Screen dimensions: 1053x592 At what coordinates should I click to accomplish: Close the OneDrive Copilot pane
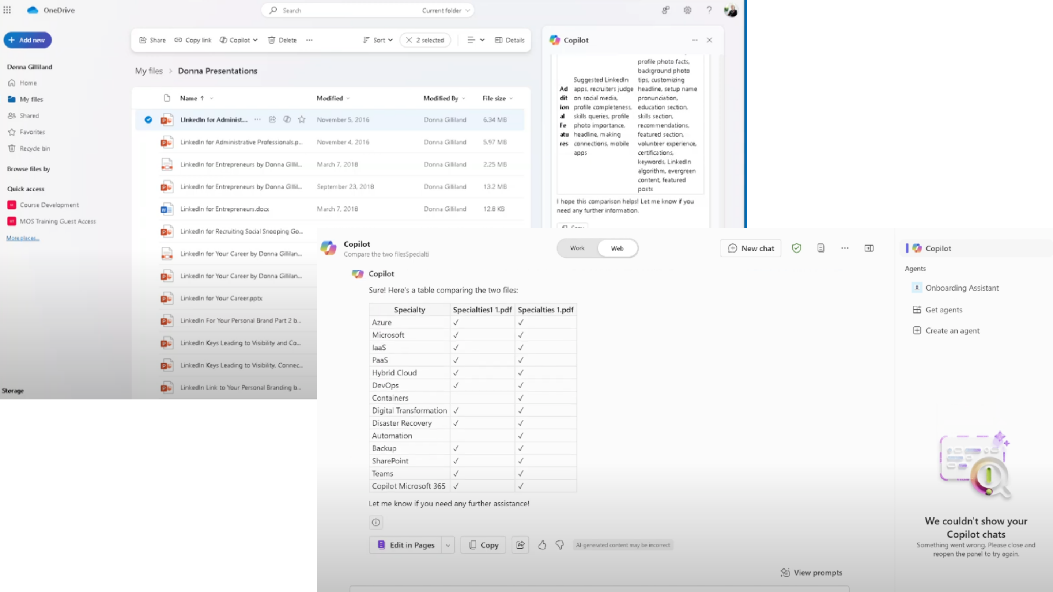709,40
